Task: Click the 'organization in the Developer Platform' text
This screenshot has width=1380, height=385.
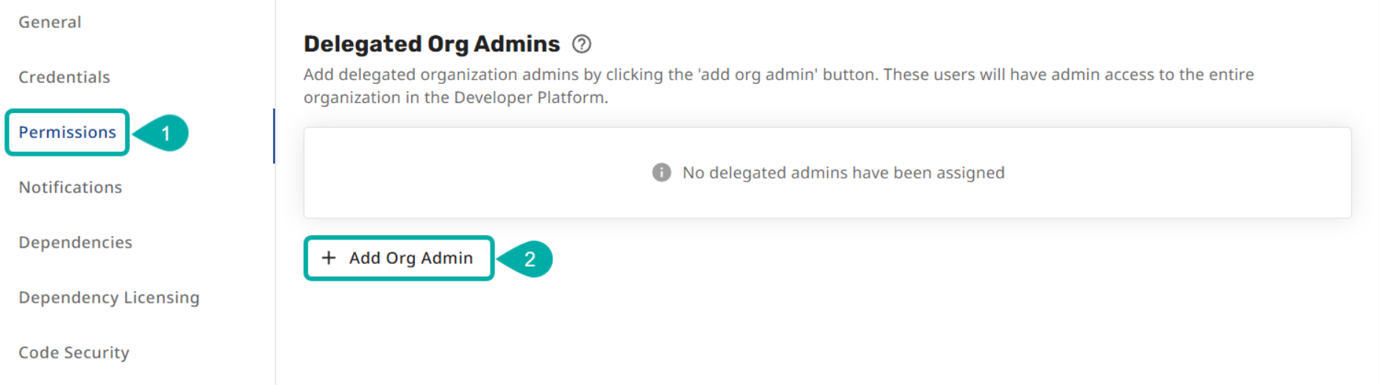Action: (x=455, y=98)
